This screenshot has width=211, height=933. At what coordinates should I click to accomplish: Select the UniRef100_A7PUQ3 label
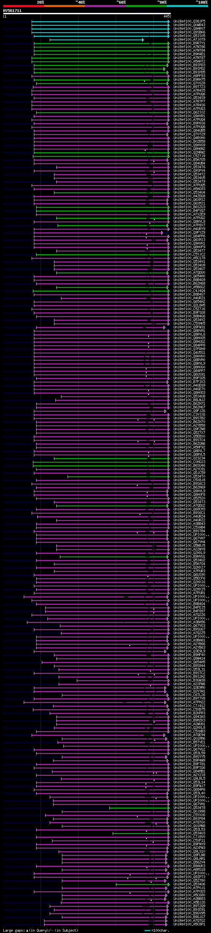click(x=189, y=109)
